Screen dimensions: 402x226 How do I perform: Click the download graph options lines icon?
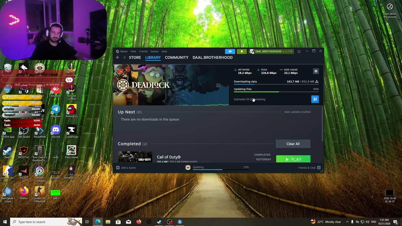(x=218, y=85)
